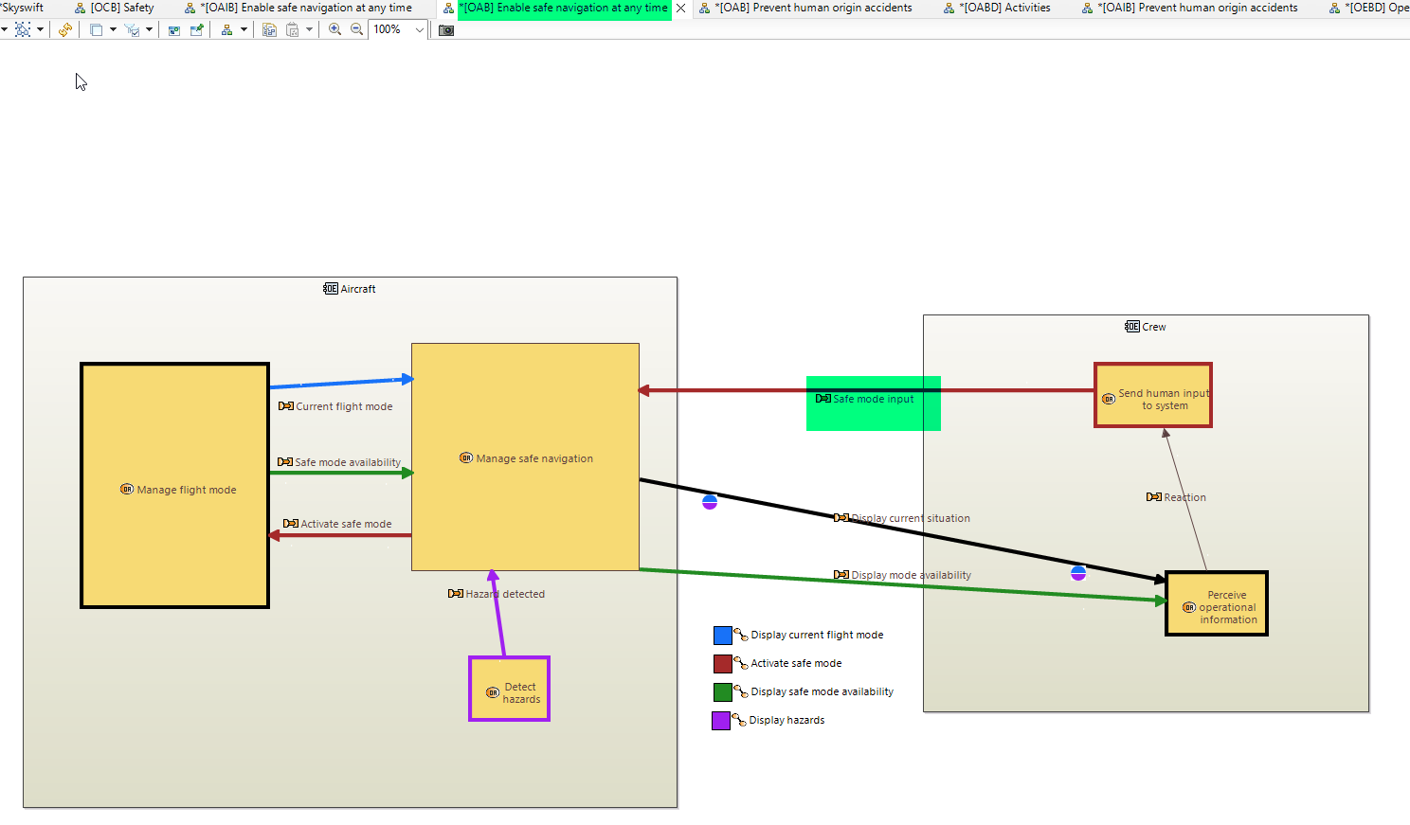
Task: Export diagram with the camera icon
Action: [446, 30]
